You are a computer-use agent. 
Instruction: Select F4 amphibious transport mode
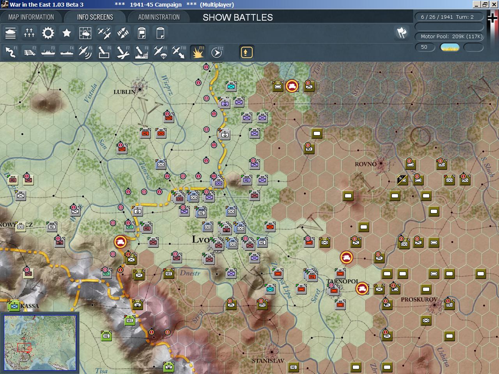tap(67, 52)
